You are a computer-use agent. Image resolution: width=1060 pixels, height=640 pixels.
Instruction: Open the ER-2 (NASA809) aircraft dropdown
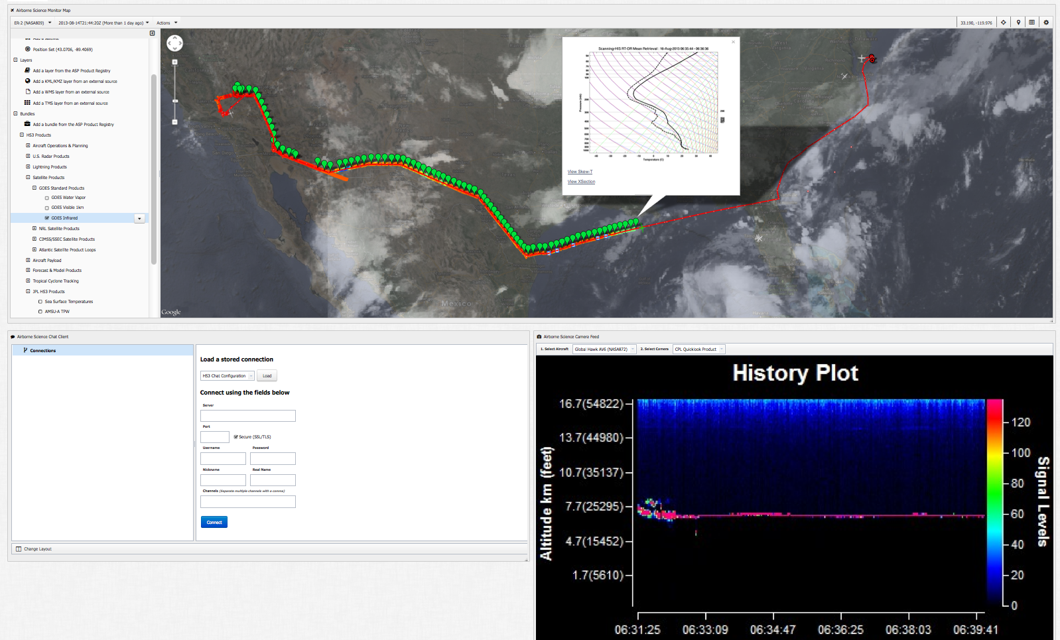(x=33, y=23)
